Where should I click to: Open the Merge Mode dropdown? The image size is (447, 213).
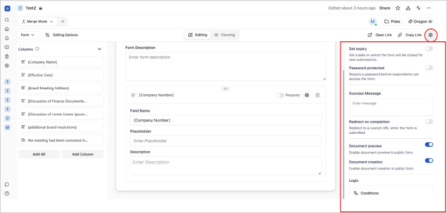pyautogui.click(x=37, y=21)
